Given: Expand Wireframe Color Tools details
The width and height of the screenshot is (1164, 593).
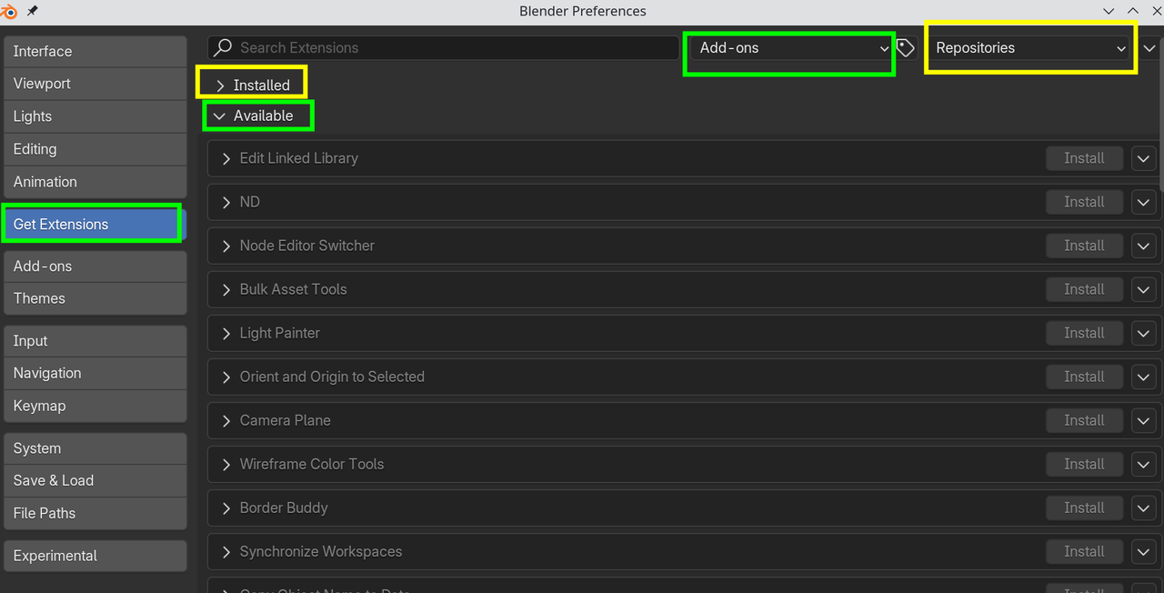Looking at the screenshot, I should pos(226,464).
